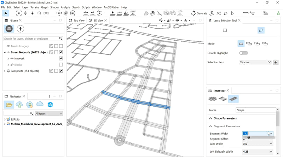Open the Left Sidewalk Width dropdown arrow

271,152
